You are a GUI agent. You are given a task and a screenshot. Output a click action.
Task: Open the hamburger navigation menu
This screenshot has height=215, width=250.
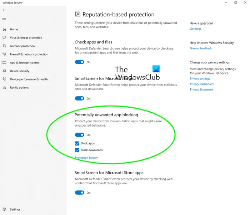click(4, 19)
